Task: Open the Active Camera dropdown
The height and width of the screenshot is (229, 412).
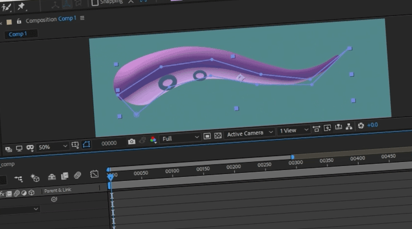Action: [249, 133]
